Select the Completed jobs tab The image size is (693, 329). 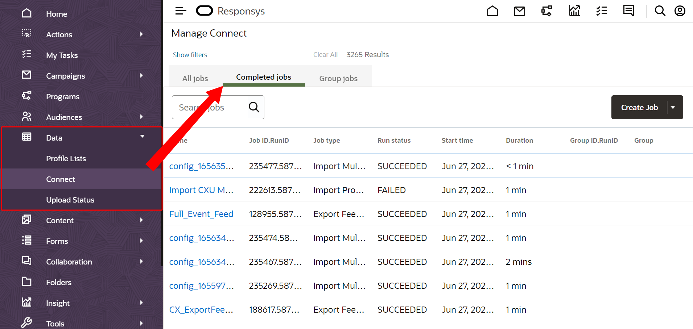264,77
